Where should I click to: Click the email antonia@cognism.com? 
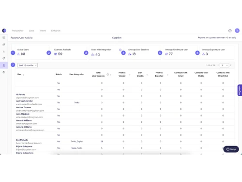pyautogui.click(x=27, y=124)
